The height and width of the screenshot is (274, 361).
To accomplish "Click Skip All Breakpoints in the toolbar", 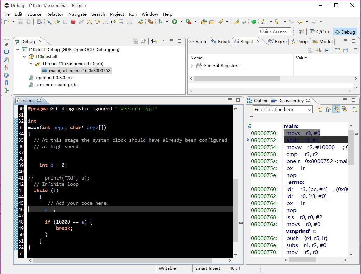I will (49, 22).
